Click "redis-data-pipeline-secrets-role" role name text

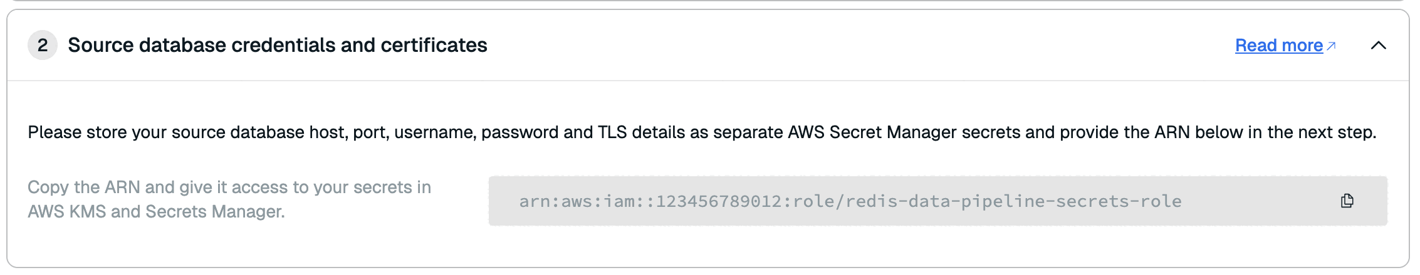(1013, 201)
